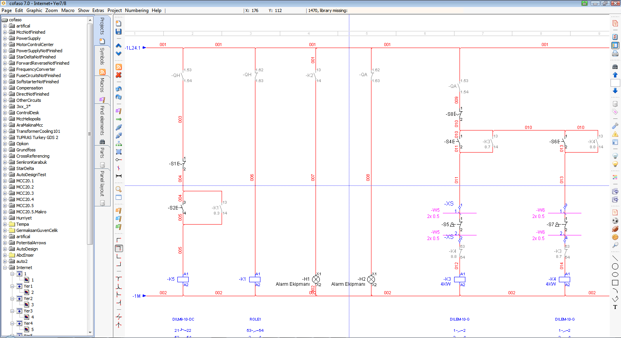Screen dimensions: 621x338
Task: Open the Edit menu
Action: click(x=19, y=10)
